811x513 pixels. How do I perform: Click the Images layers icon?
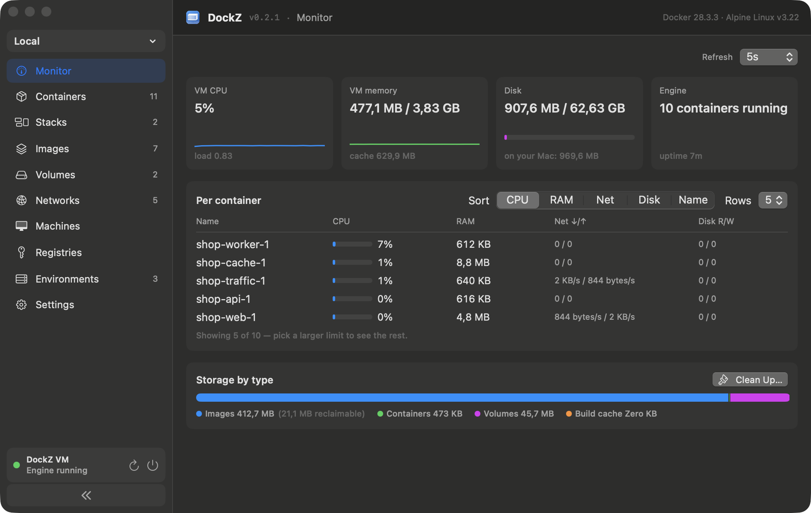[22, 149]
